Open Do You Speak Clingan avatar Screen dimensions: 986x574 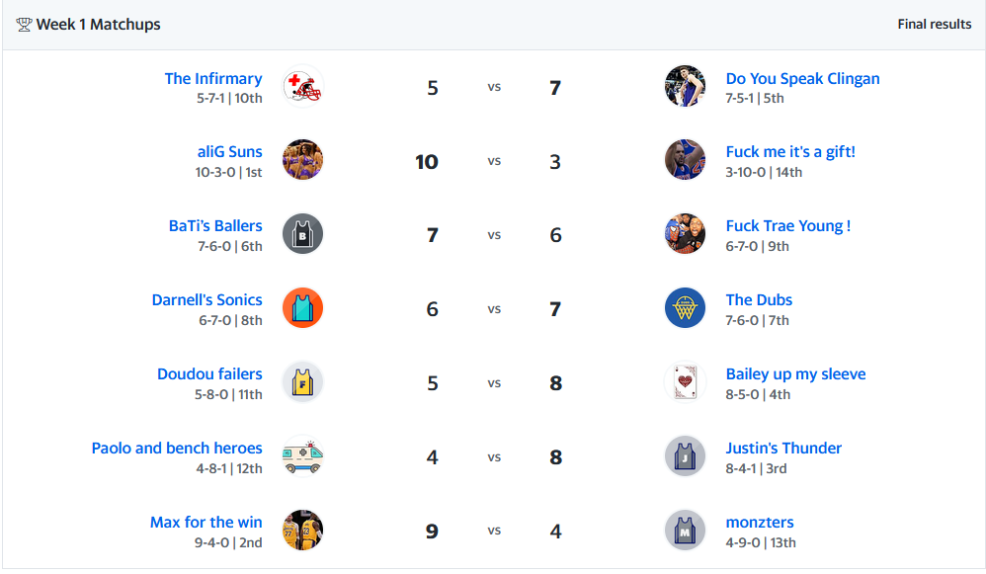tap(685, 87)
